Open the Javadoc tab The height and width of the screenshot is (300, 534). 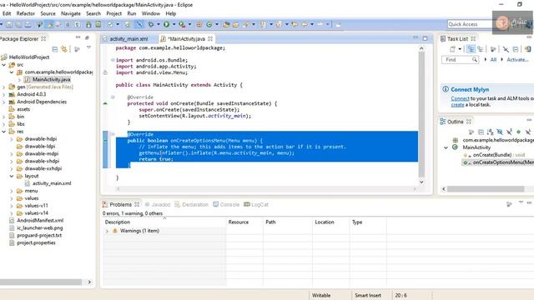tap(158, 204)
